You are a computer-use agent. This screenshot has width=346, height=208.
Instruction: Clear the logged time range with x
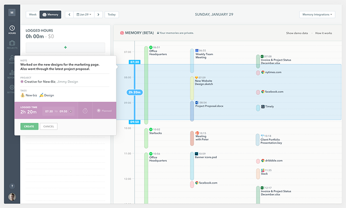point(71,111)
